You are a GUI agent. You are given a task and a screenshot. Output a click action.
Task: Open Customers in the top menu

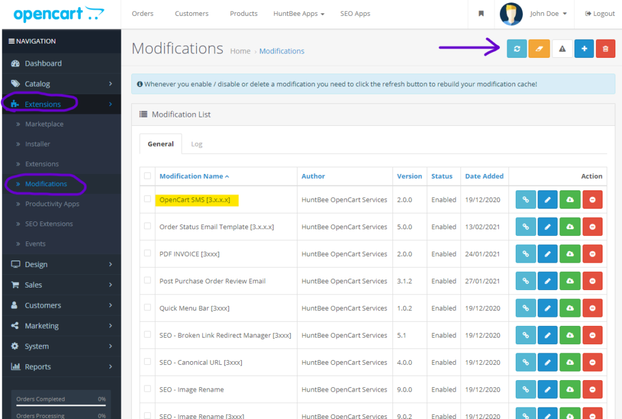[191, 13]
